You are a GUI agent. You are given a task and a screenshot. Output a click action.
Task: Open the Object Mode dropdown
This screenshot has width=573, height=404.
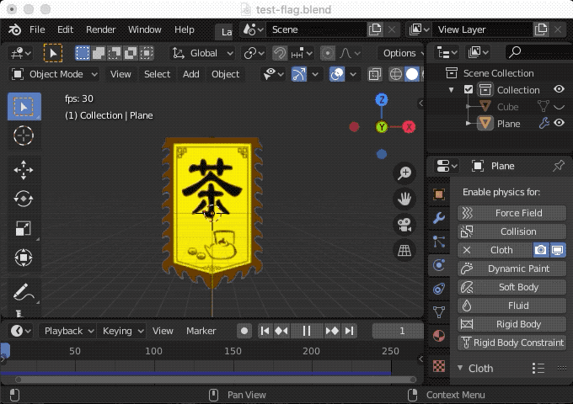pyautogui.click(x=55, y=74)
